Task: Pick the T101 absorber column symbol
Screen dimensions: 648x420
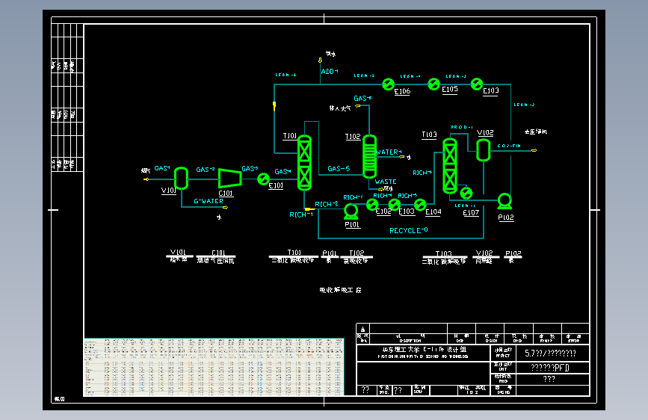Action: coord(305,163)
